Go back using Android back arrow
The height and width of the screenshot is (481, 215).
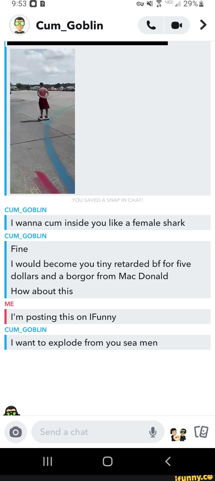168,461
